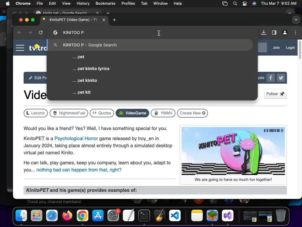
Task: Open Visual Studio from the Dock
Action: (228, 215)
